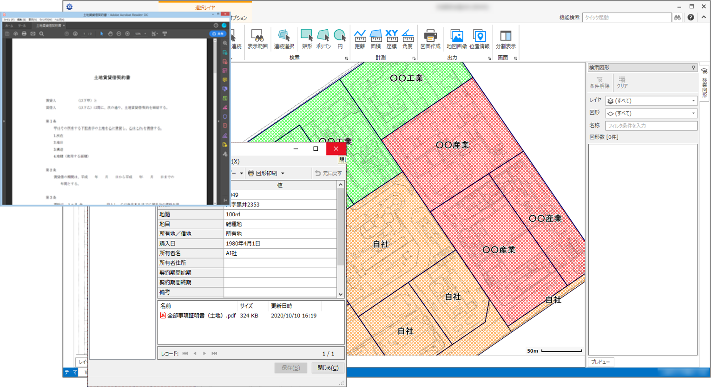
Task: Print PDF in Acrobat Reader toolbar
Action: (x=24, y=34)
